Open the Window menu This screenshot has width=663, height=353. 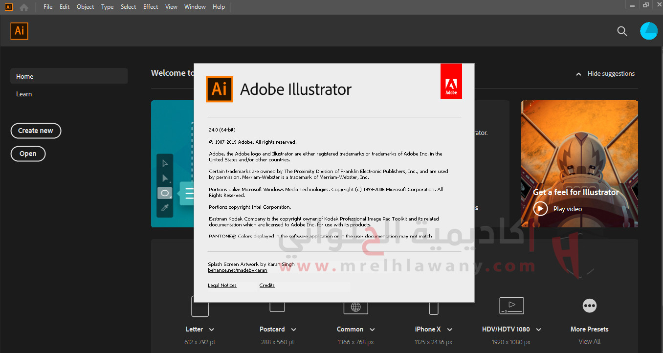195,7
